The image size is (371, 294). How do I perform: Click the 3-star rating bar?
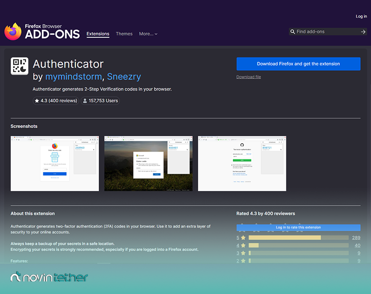tap(298, 253)
